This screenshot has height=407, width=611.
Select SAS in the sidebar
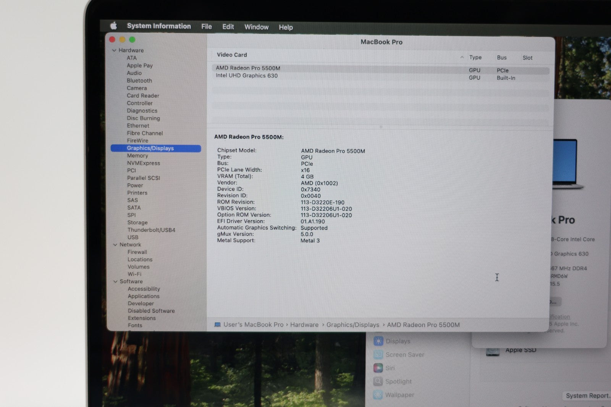(133, 200)
